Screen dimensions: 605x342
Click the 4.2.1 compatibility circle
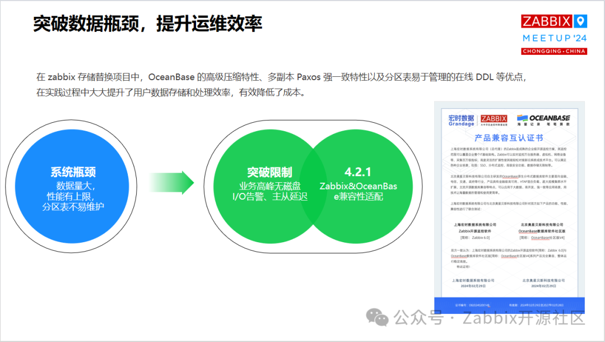[359, 185]
